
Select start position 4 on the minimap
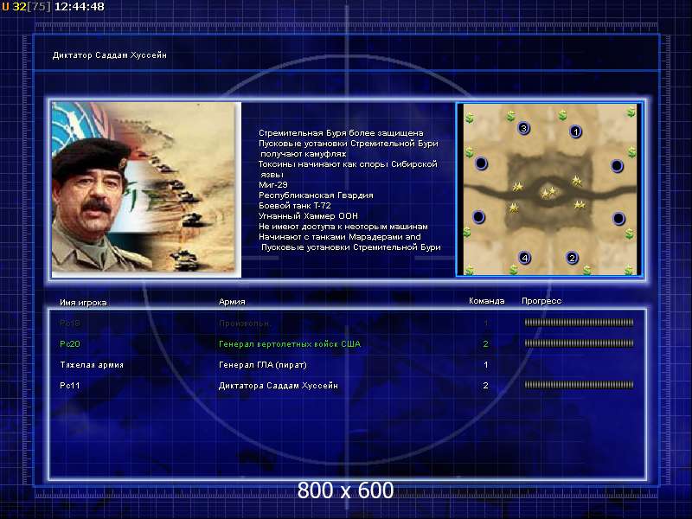tap(524, 258)
